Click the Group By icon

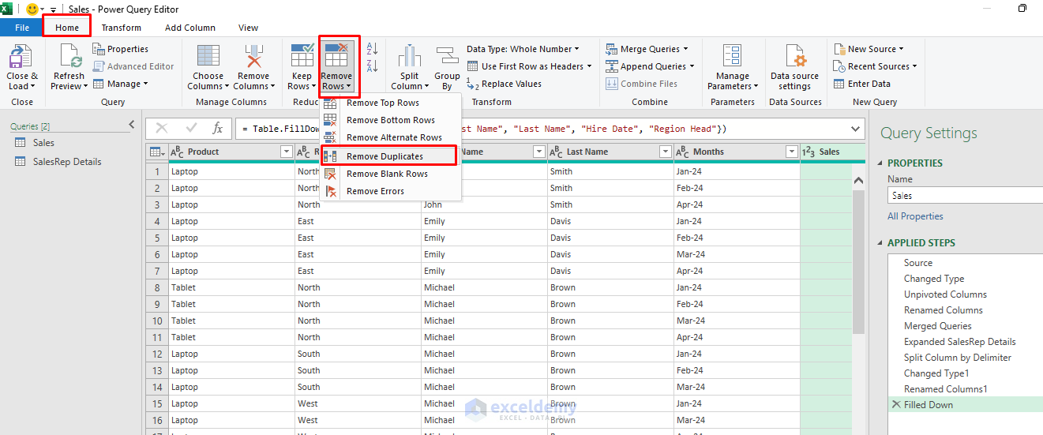pos(447,57)
